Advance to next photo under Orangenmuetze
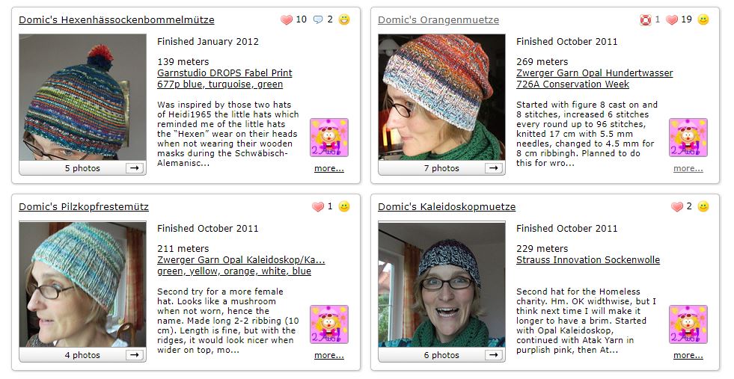Image resolution: width=734 pixels, height=379 pixels. tap(493, 168)
